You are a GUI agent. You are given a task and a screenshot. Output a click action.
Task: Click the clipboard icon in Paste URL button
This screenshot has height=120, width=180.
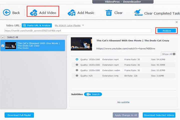pyautogui.click(x=24, y=25)
